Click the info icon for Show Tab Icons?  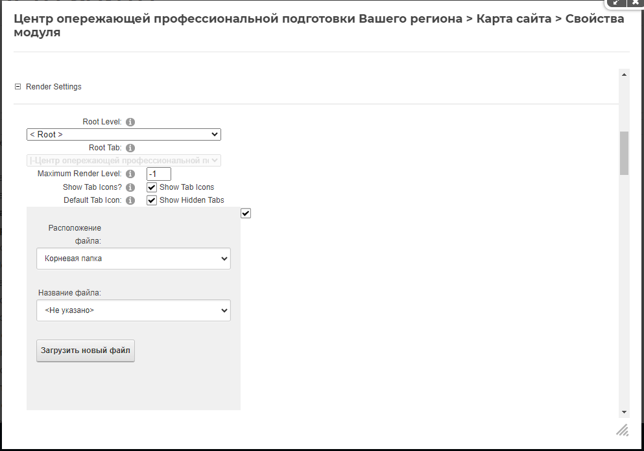click(x=130, y=187)
